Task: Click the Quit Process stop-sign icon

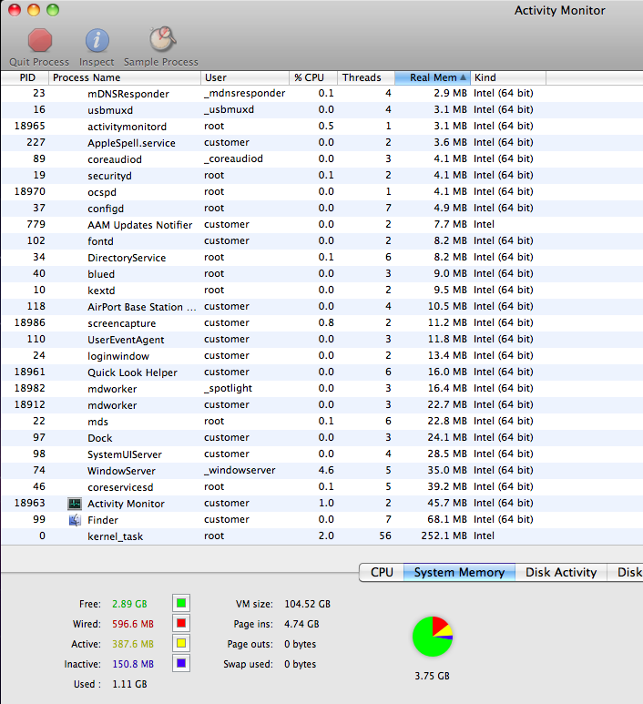Action: (40, 40)
